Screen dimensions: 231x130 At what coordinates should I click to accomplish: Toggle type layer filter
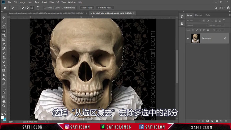point(212,21)
